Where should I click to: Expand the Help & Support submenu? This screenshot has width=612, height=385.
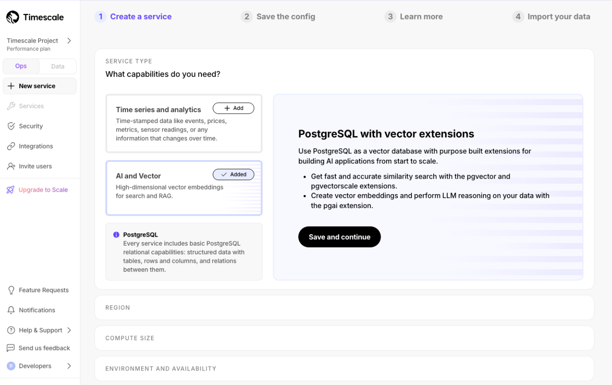pyautogui.click(x=69, y=330)
